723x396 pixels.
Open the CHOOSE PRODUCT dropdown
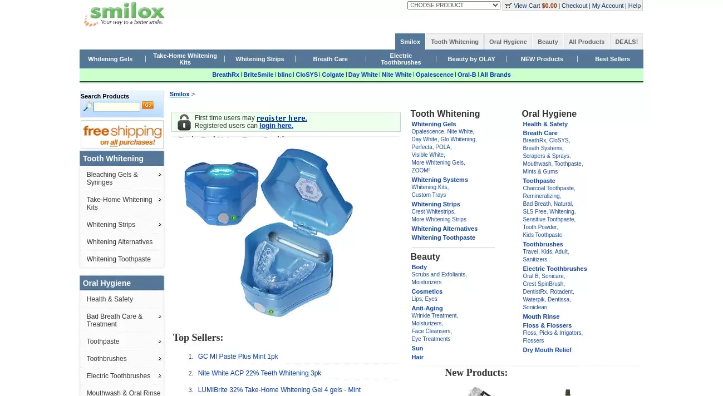tap(454, 6)
